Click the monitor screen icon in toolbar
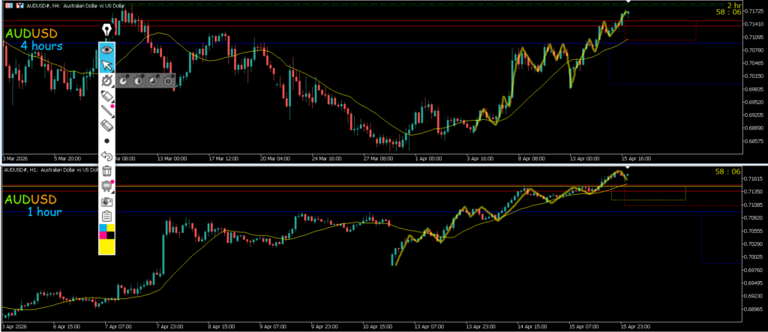Image resolution: width=768 pixels, height=332 pixels. click(107, 187)
